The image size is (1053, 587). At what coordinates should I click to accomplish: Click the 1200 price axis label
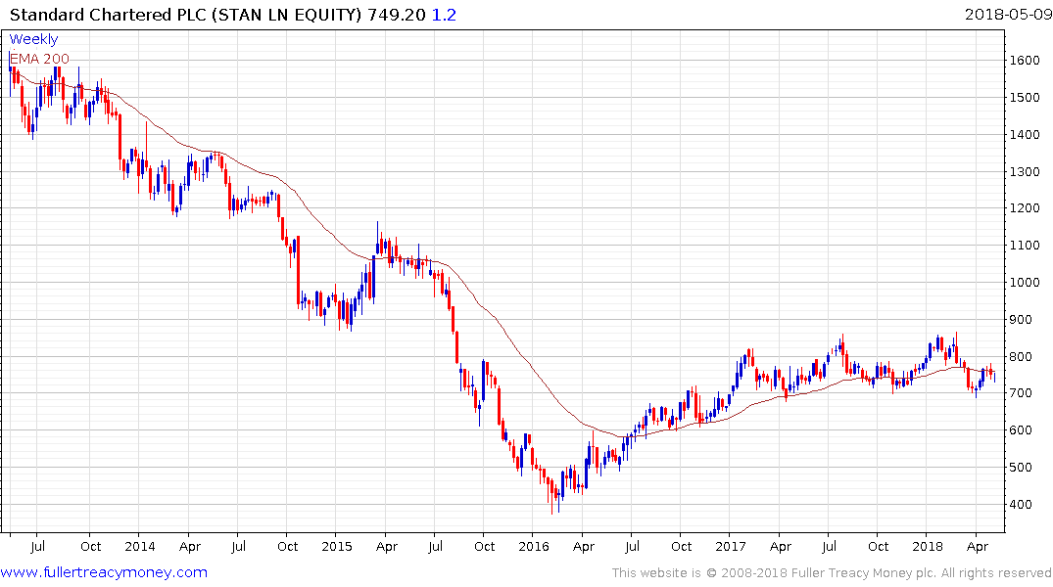[x=1025, y=208]
